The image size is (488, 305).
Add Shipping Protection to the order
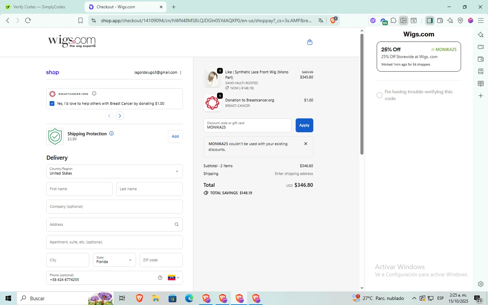point(175,137)
